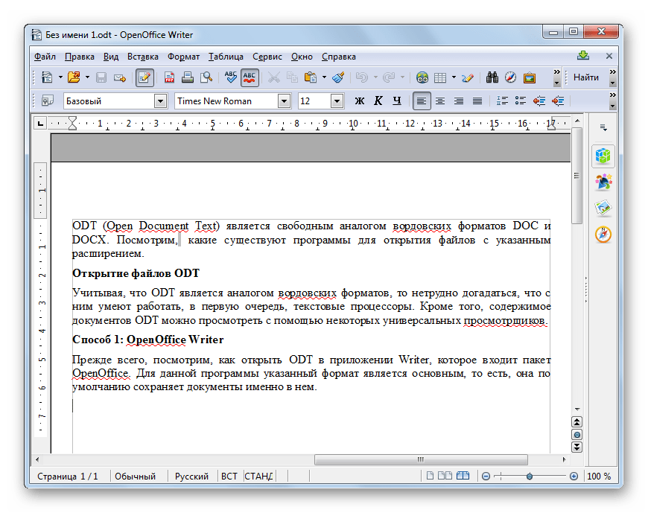Click the Print printer icon
The width and height of the screenshot is (648, 513).
(x=188, y=77)
